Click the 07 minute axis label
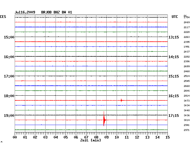 pos(86,137)
